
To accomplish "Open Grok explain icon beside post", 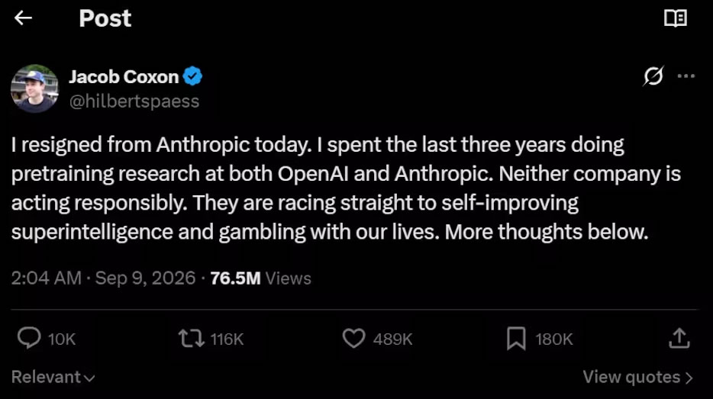I will click(653, 76).
